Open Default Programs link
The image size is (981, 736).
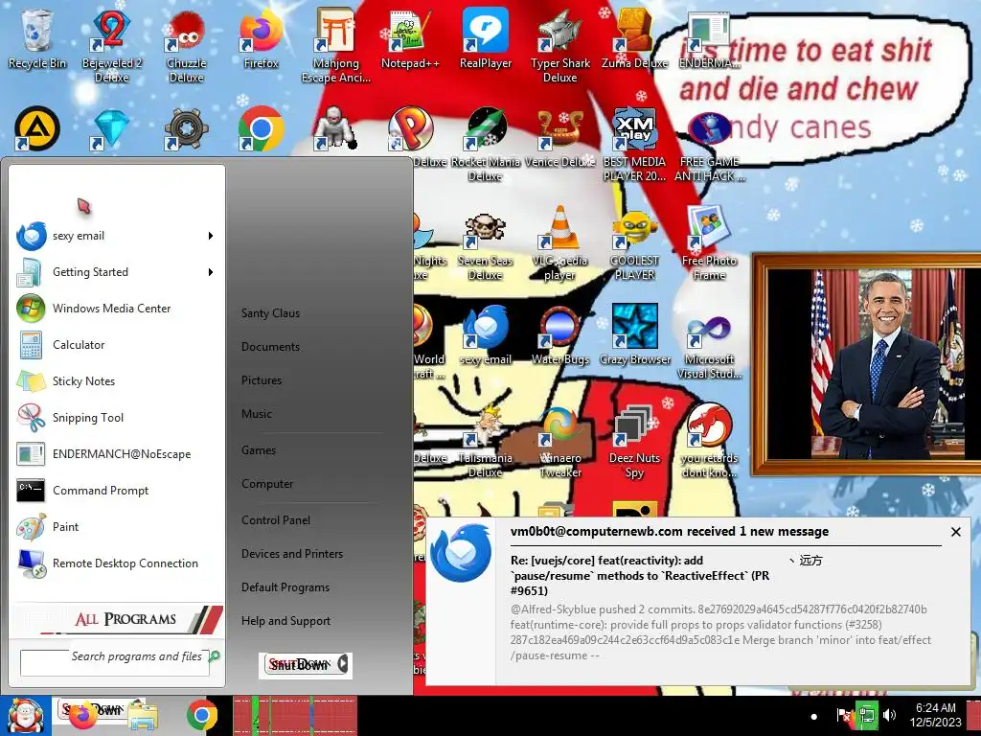tap(285, 587)
